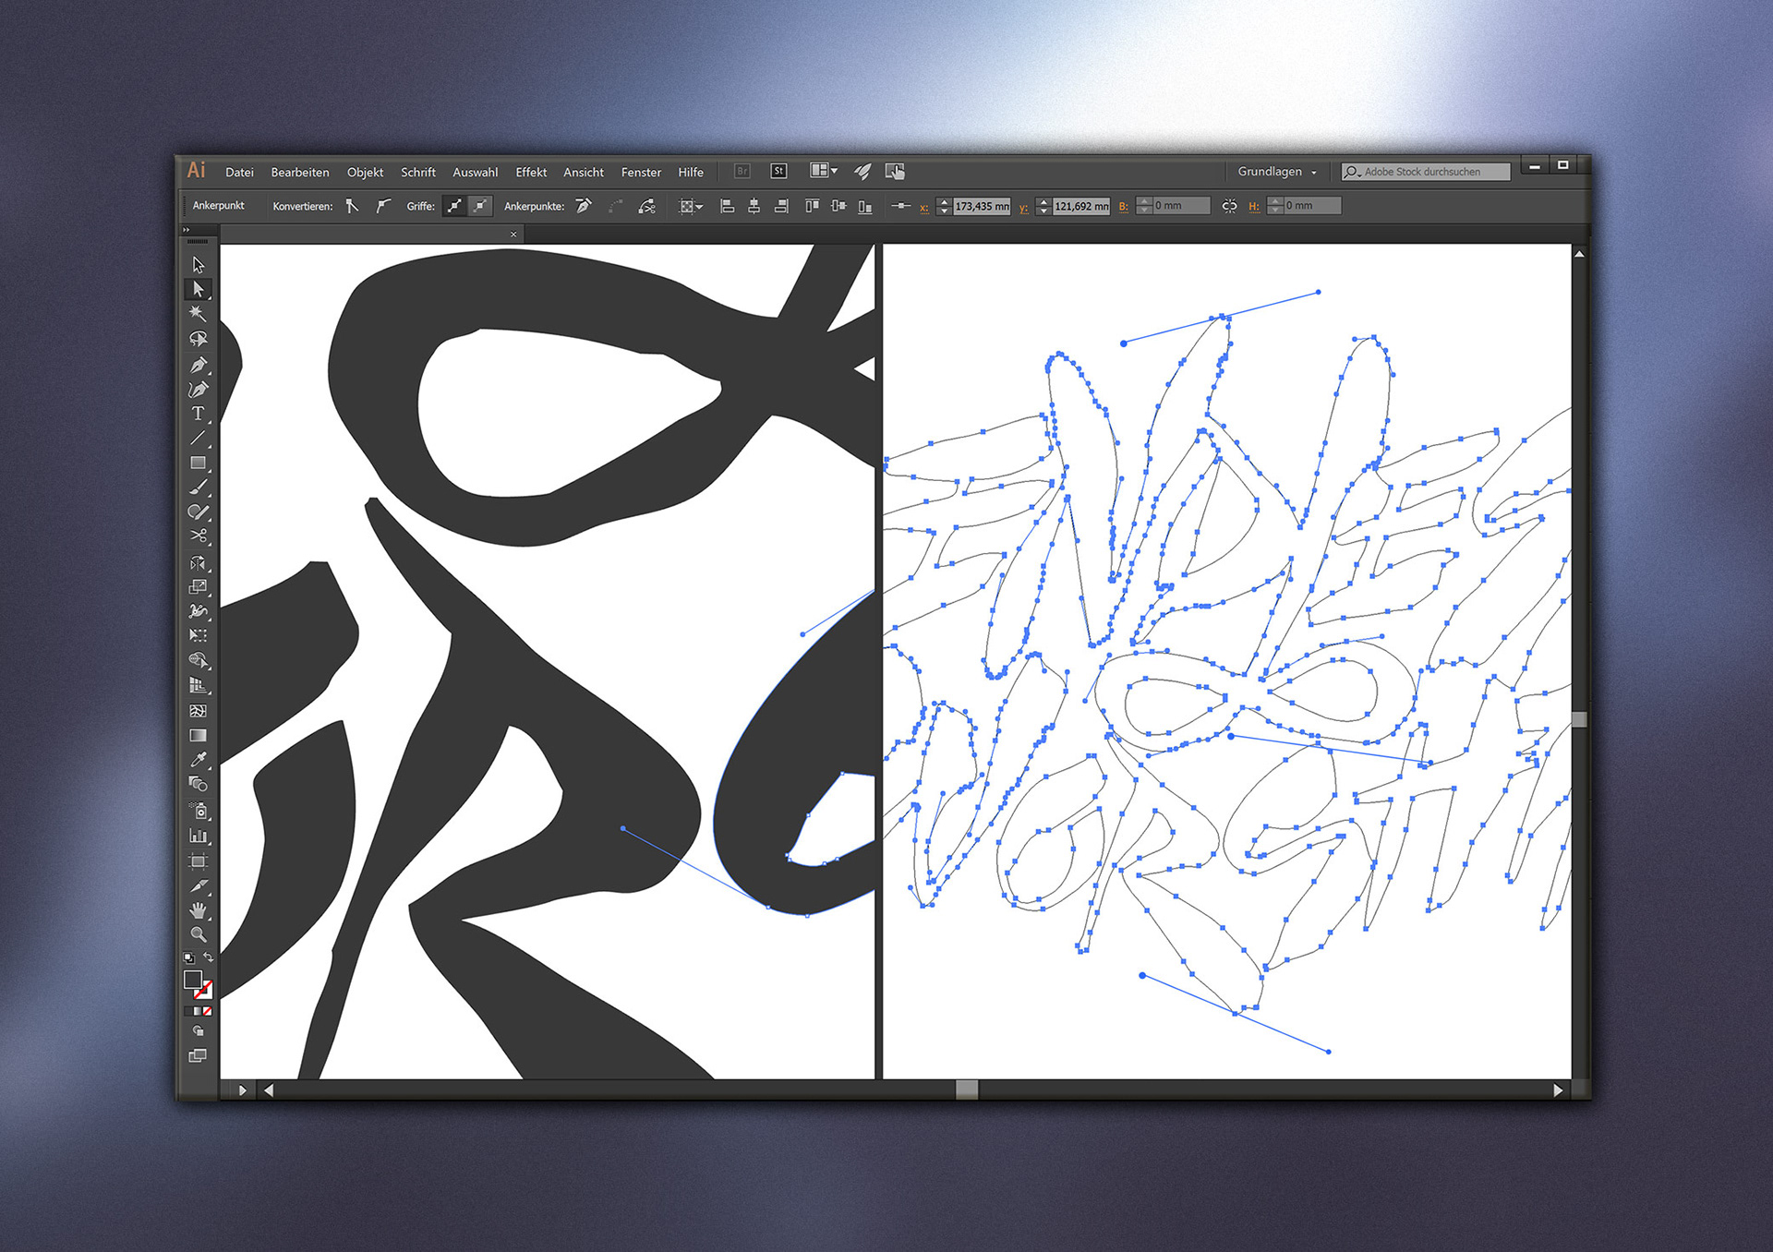Screen dimensions: 1773x1252
Task: Select the Type tool
Action: (198, 414)
